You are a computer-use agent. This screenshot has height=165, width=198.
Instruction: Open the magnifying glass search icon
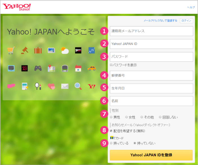[78, 86]
